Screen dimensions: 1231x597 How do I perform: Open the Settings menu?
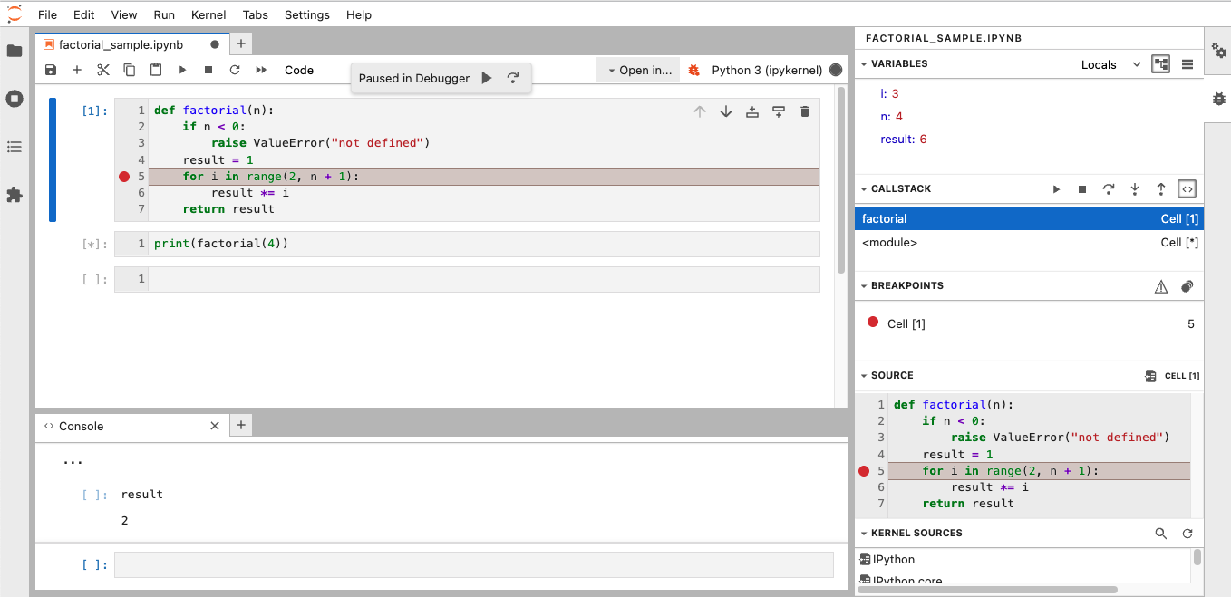pyautogui.click(x=307, y=14)
